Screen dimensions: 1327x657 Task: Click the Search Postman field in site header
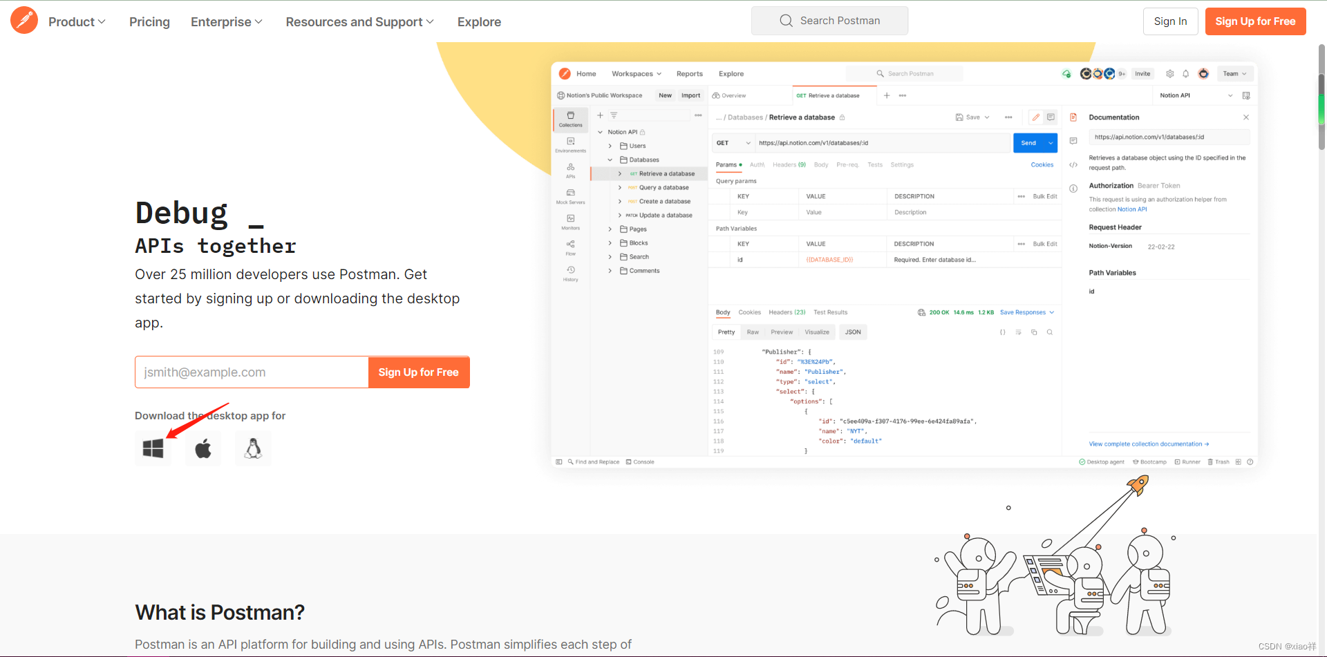click(x=829, y=21)
